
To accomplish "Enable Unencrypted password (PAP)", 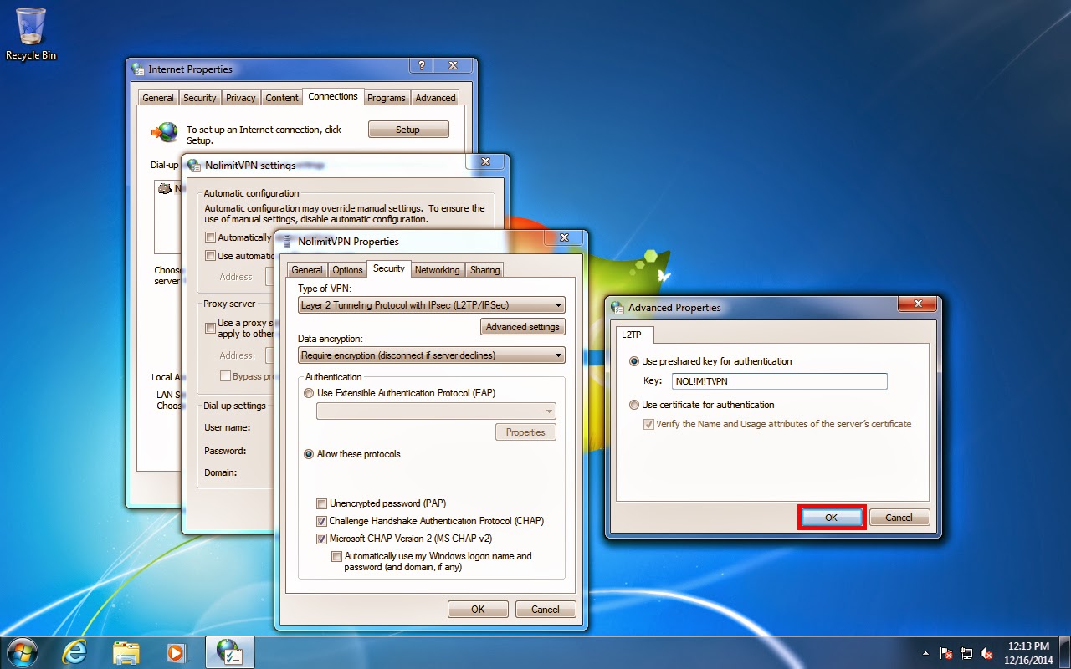I will point(321,503).
